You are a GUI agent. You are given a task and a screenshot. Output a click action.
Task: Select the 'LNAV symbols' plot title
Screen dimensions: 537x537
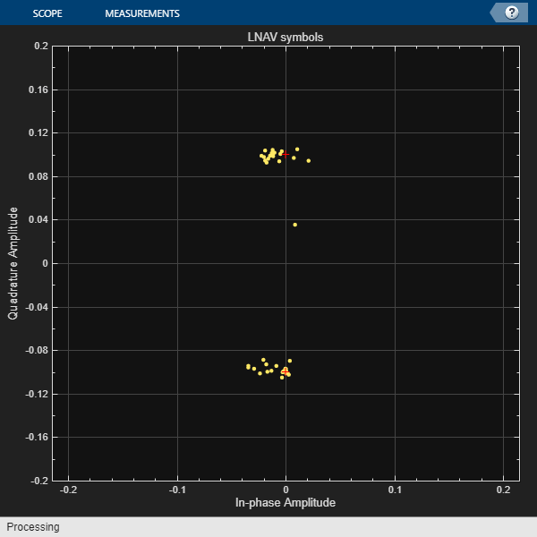[x=286, y=37]
